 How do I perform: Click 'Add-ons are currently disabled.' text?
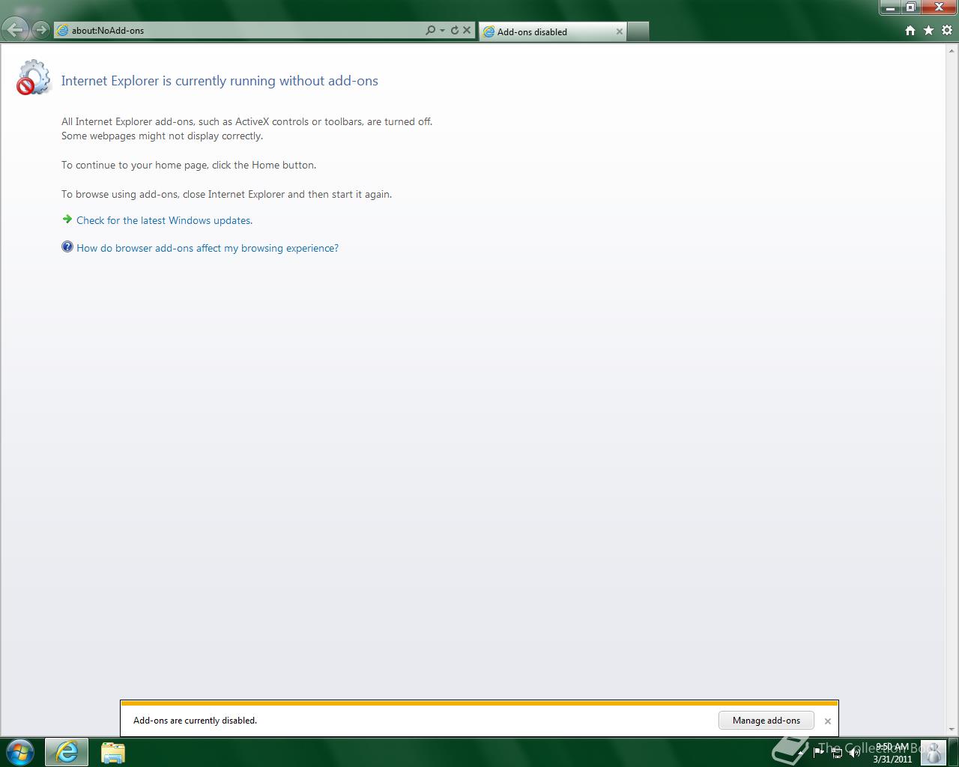click(195, 721)
